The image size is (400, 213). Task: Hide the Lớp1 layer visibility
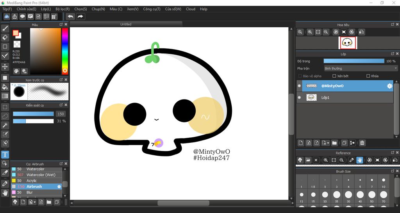click(299, 98)
